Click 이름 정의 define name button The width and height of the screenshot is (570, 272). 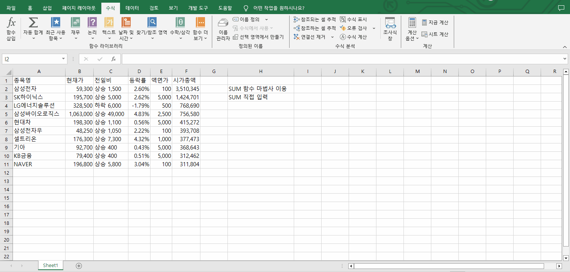(x=246, y=19)
